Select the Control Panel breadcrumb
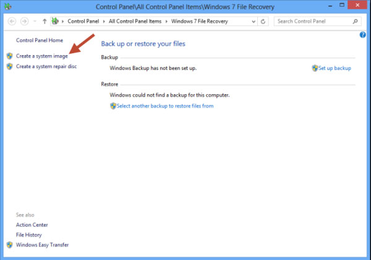This screenshot has width=371, height=260. pos(83,21)
